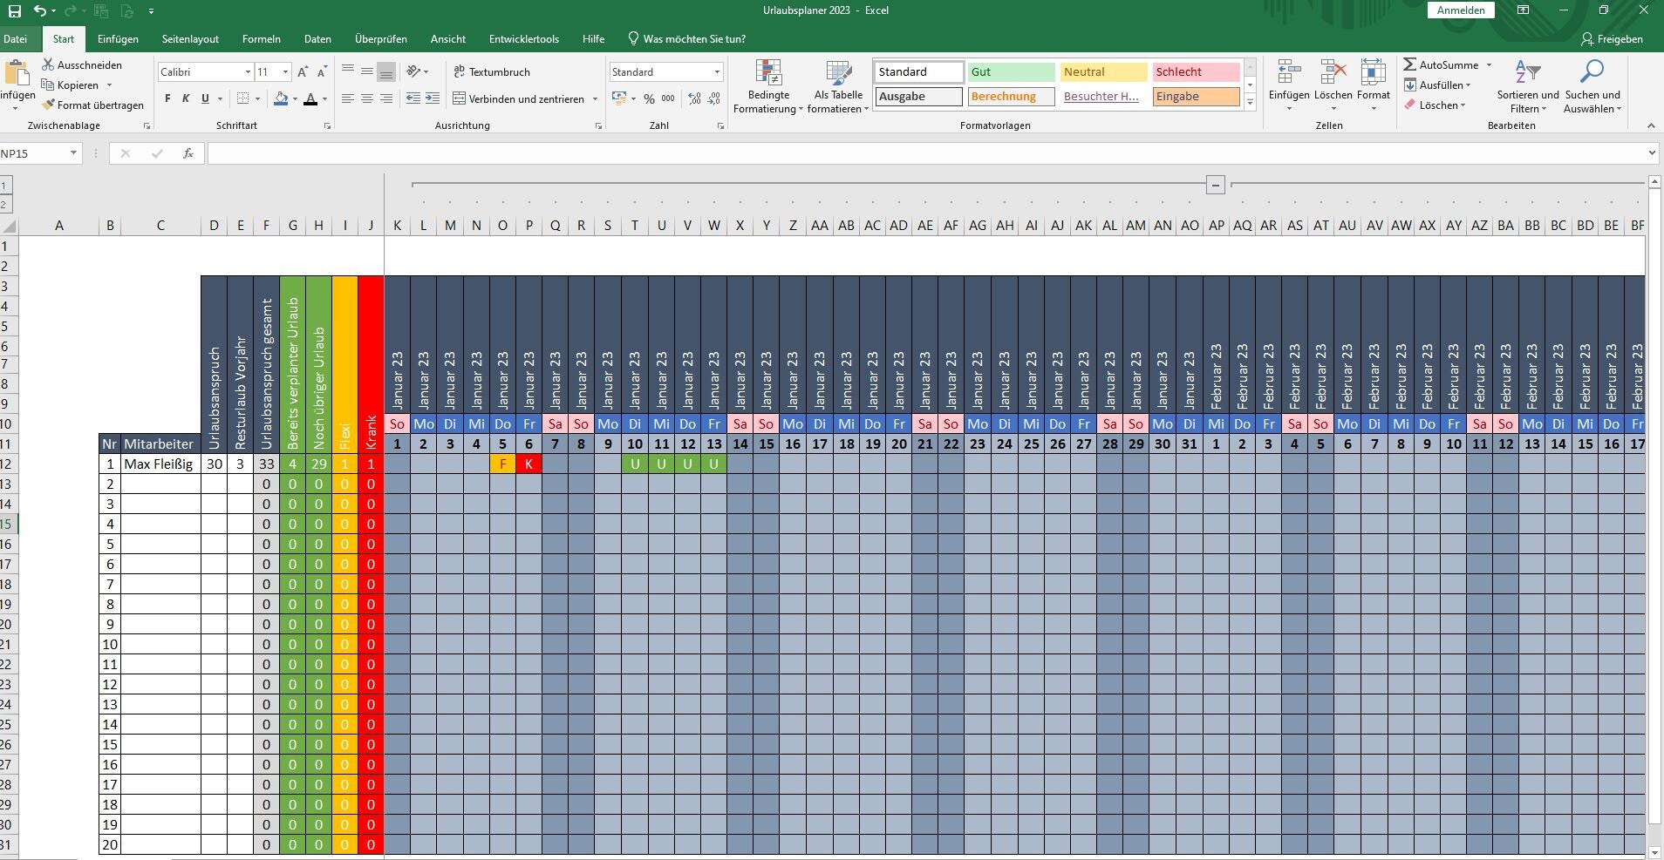Expand the cell styles gallery
This screenshot has width=1664, height=860.
click(x=1250, y=102)
